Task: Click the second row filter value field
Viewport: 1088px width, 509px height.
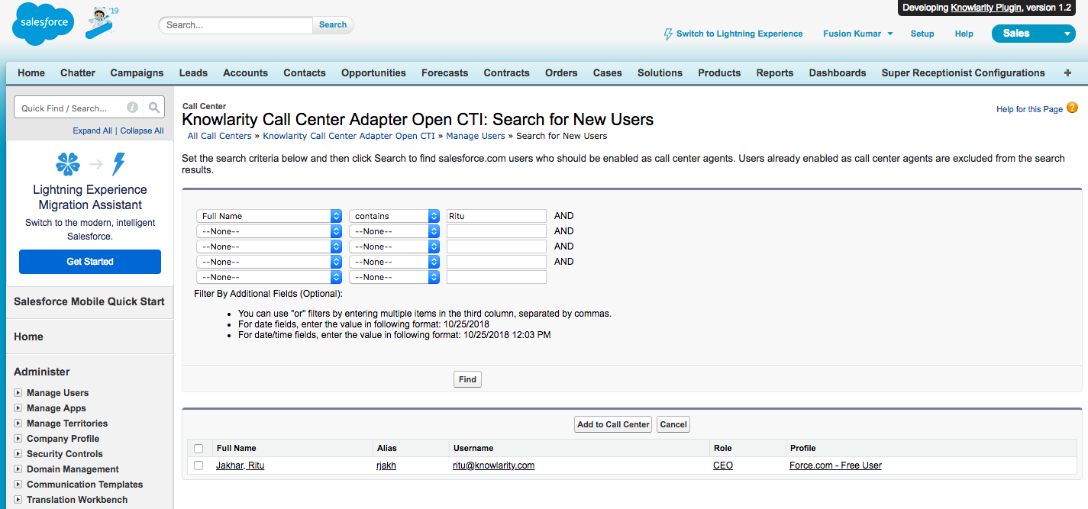Action: click(496, 231)
